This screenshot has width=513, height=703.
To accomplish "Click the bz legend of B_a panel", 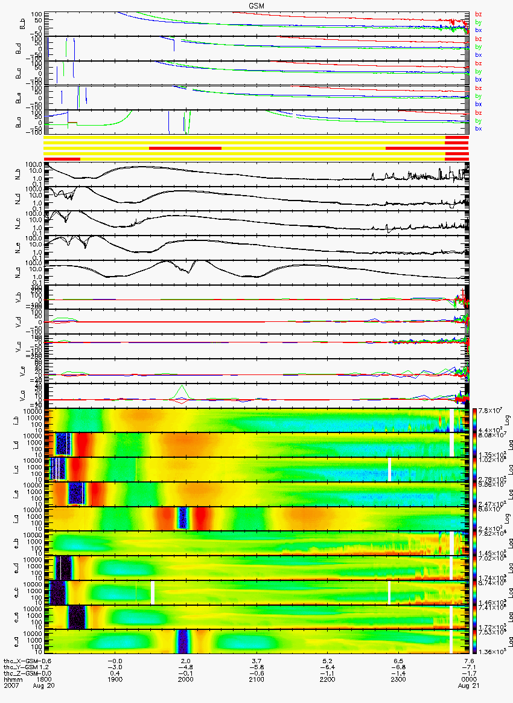I will [x=479, y=113].
